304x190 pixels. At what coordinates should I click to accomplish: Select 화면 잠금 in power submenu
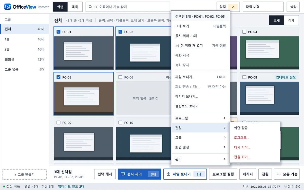[x=255, y=128]
